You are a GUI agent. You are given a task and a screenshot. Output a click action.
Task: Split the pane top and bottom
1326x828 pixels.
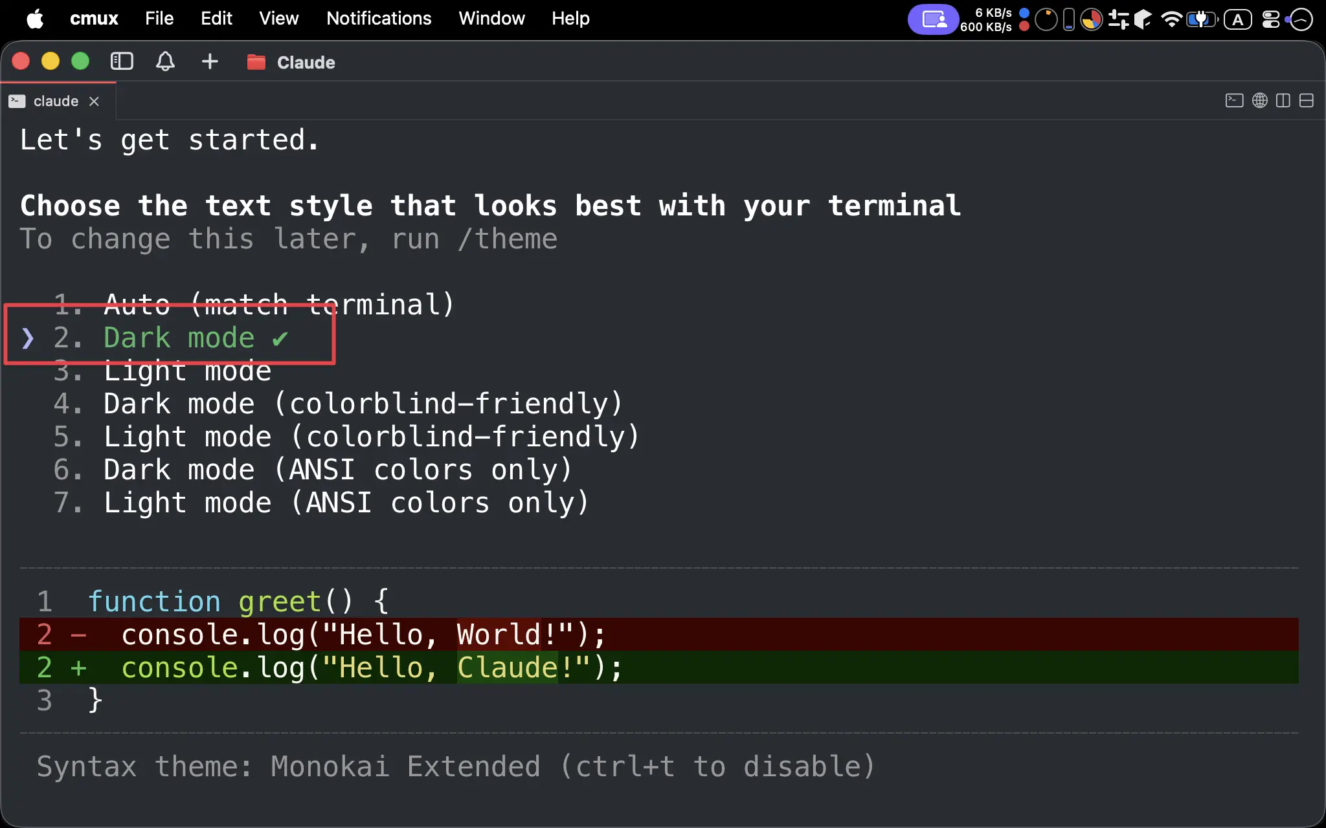point(1306,100)
